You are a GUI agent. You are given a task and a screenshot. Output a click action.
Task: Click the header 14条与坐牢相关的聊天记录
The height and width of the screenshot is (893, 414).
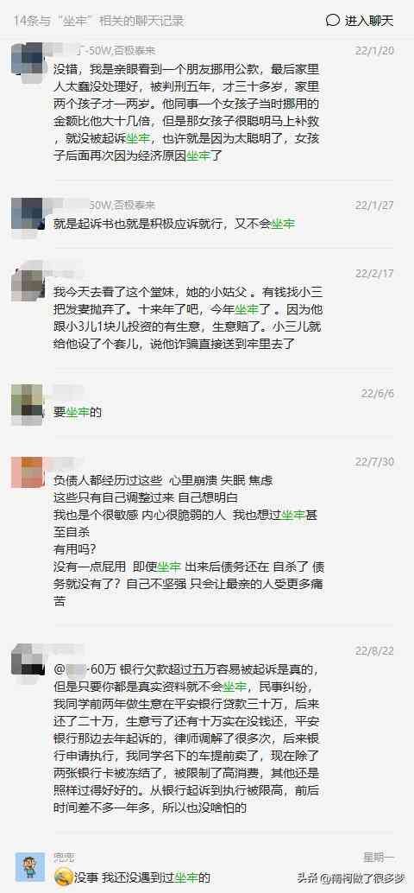click(99, 21)
